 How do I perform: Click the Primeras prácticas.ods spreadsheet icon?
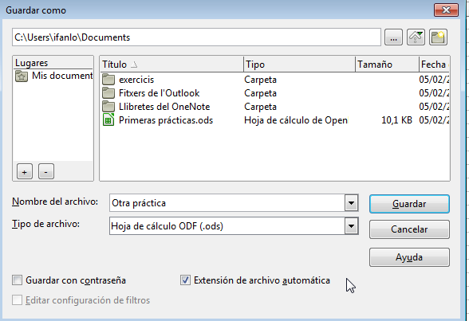tap(108, 120)
